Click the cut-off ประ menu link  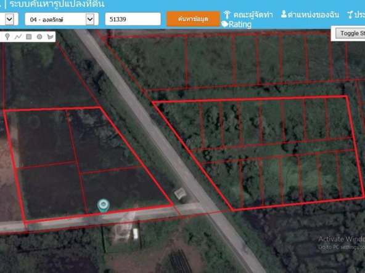tap(359, 15)
